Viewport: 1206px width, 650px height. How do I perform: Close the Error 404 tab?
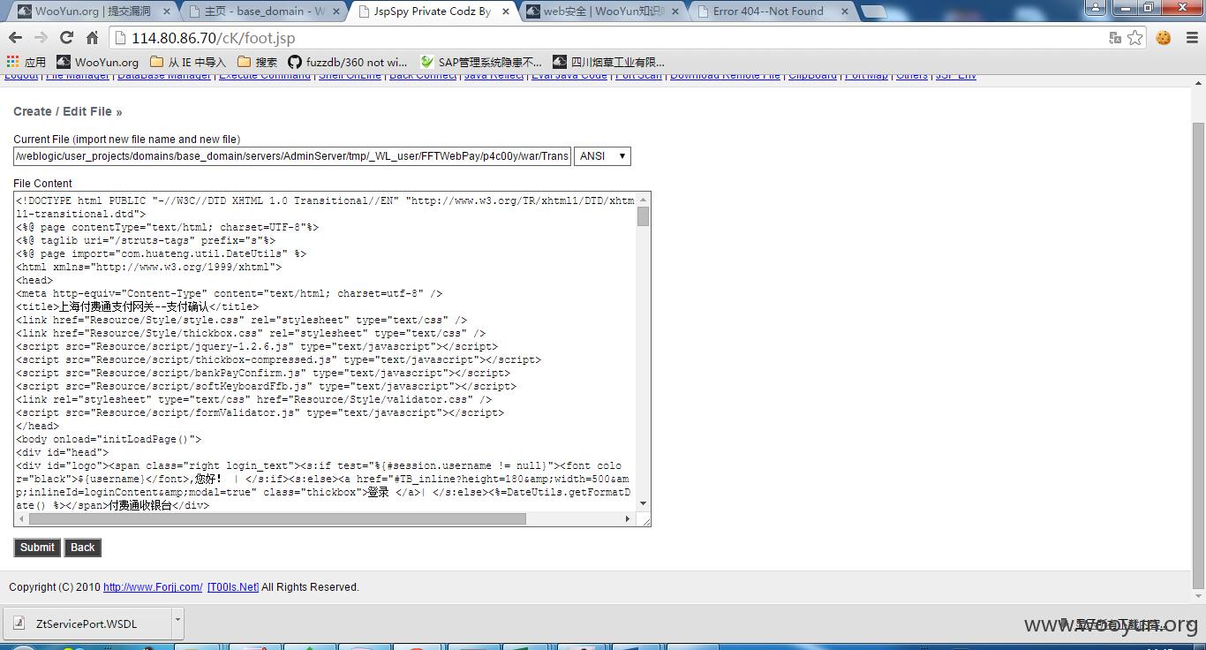click(x=843, y=11)
